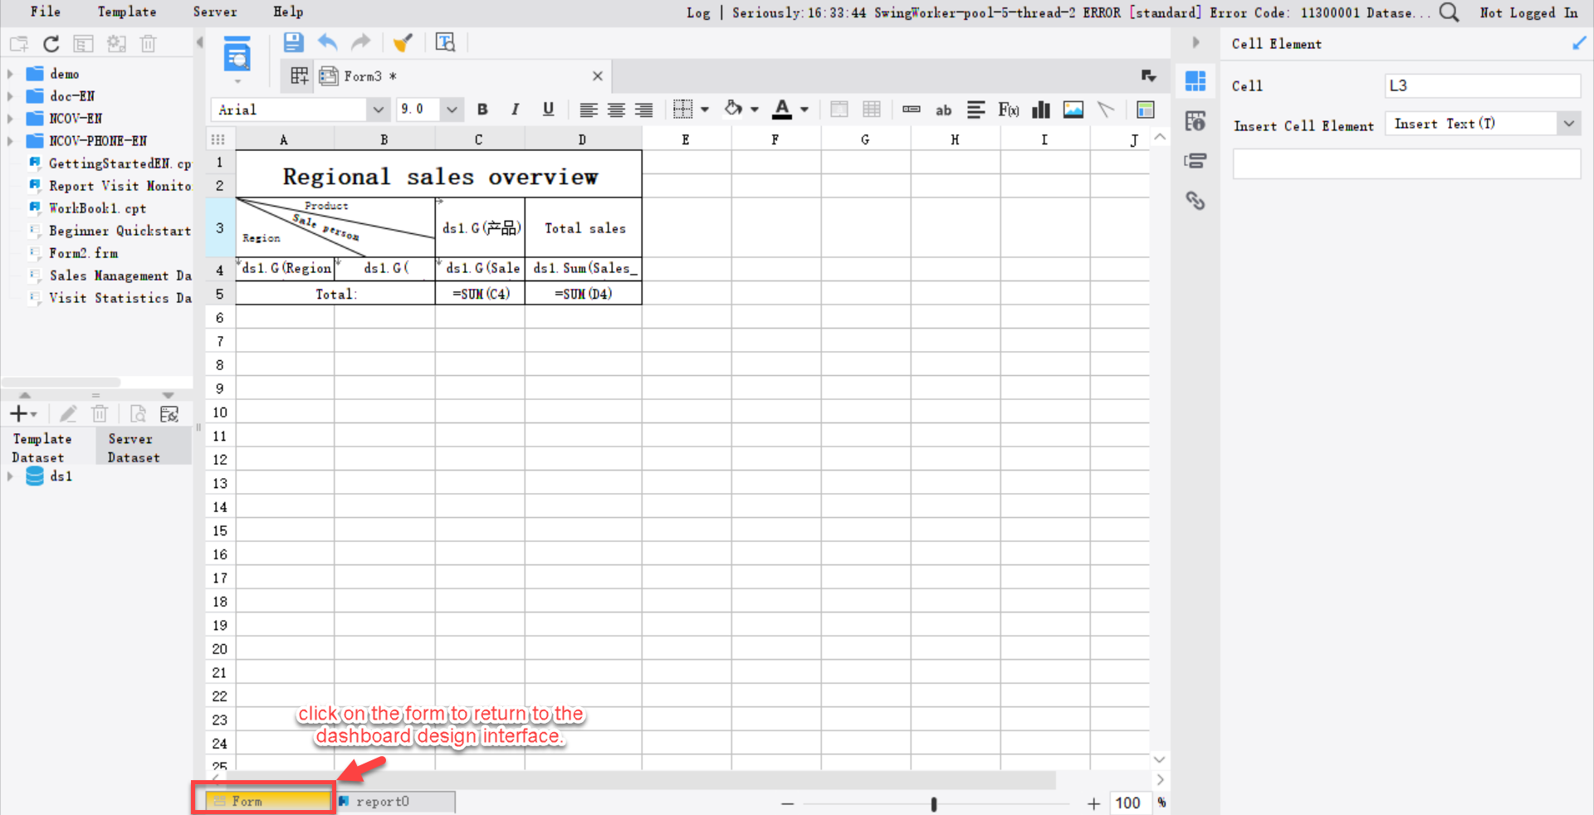This screenshot has width=1594, height=815.
Task: Insert a chart into the cell
Action: (x=1041, y=110)
